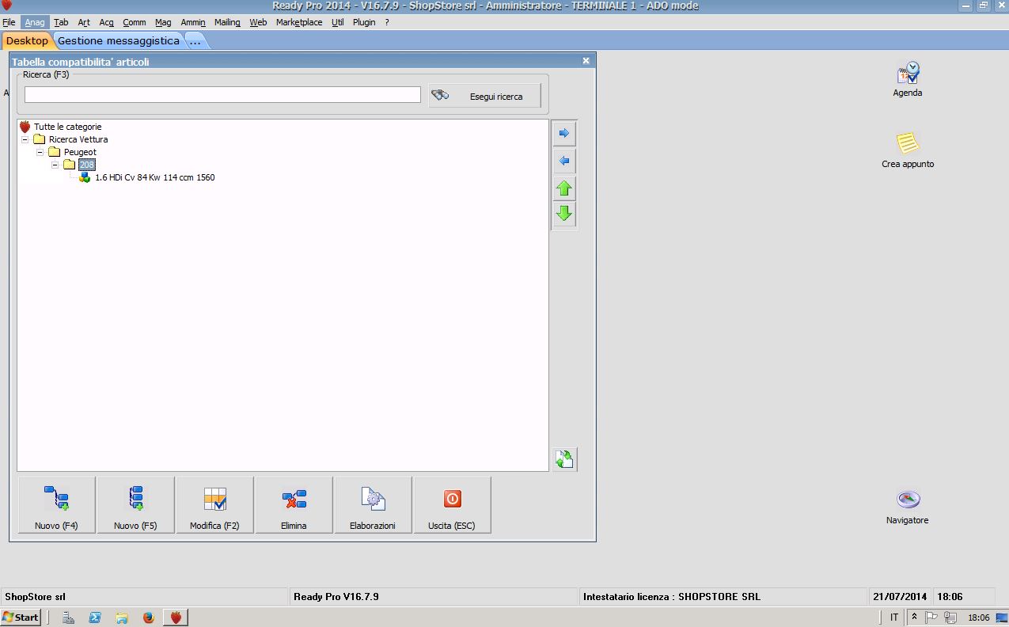The width and height of the screenshot is (1009, 627).
Task: Click the show desktop tray icon
Action: pos(1002,617)
